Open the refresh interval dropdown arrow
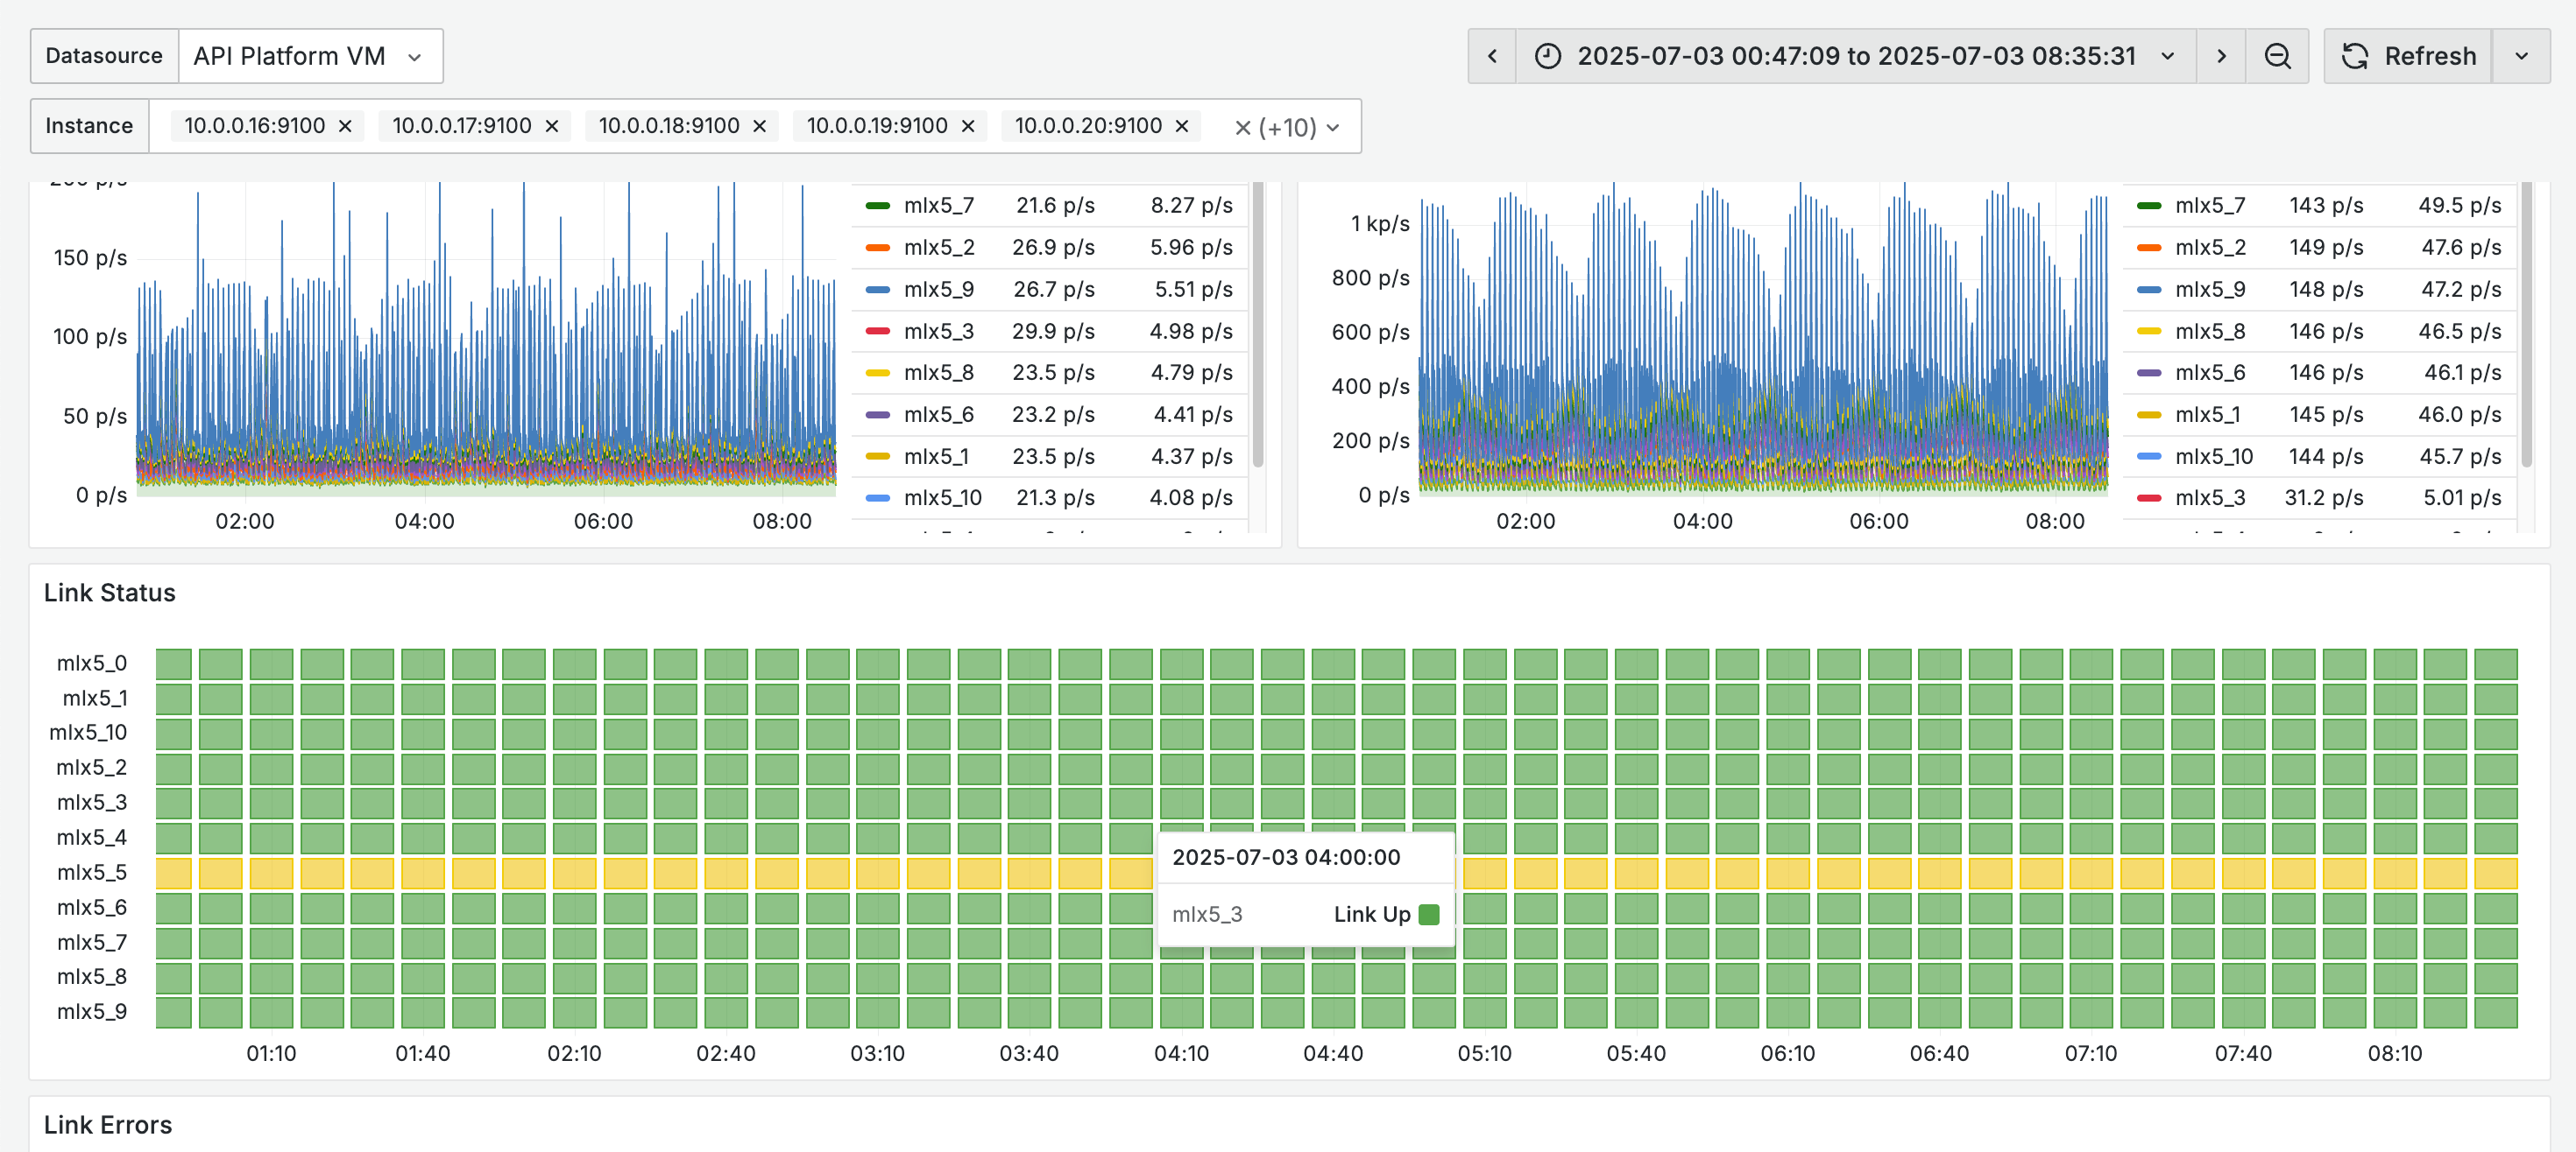The image size is (2576, 1152). point(2521,56)
